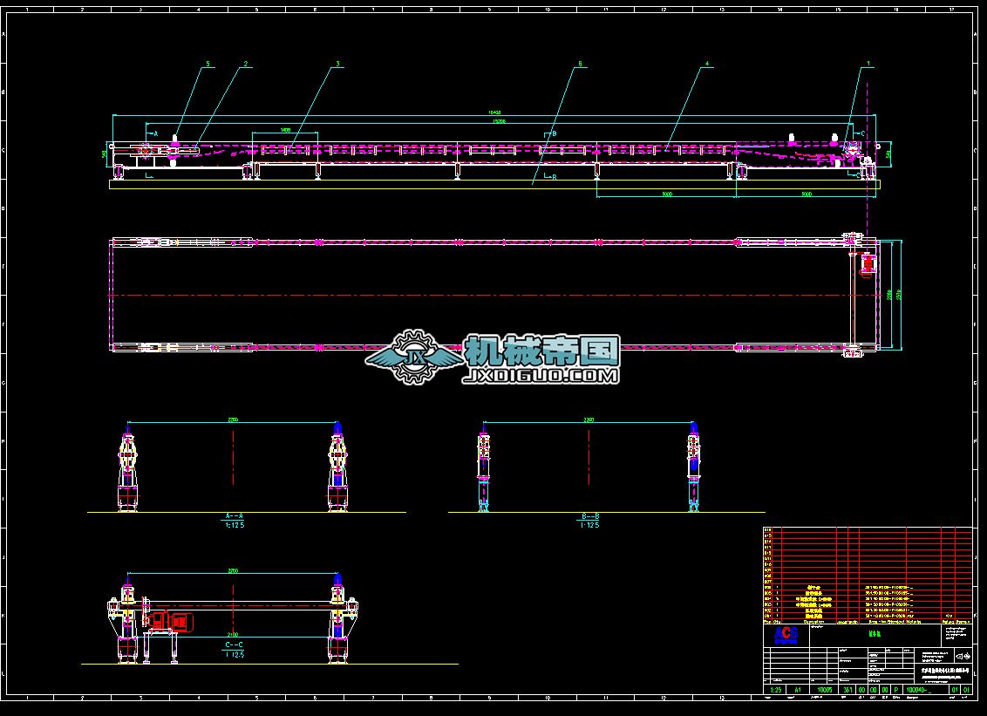Pick the A--A section view label
The image size is (987, 716).
tap(235, 516)
